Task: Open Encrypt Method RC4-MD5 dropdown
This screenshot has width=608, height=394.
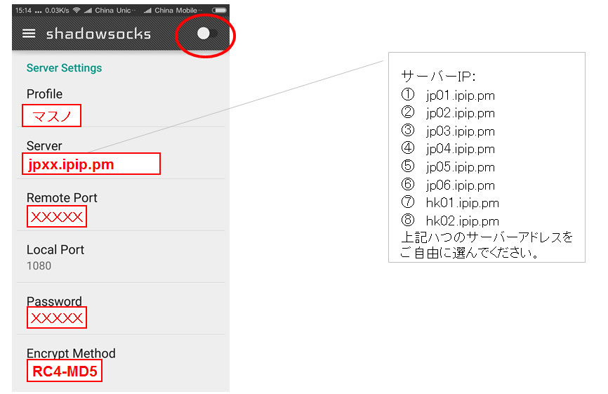Action: pyautogui.click(x=65, y=371)
